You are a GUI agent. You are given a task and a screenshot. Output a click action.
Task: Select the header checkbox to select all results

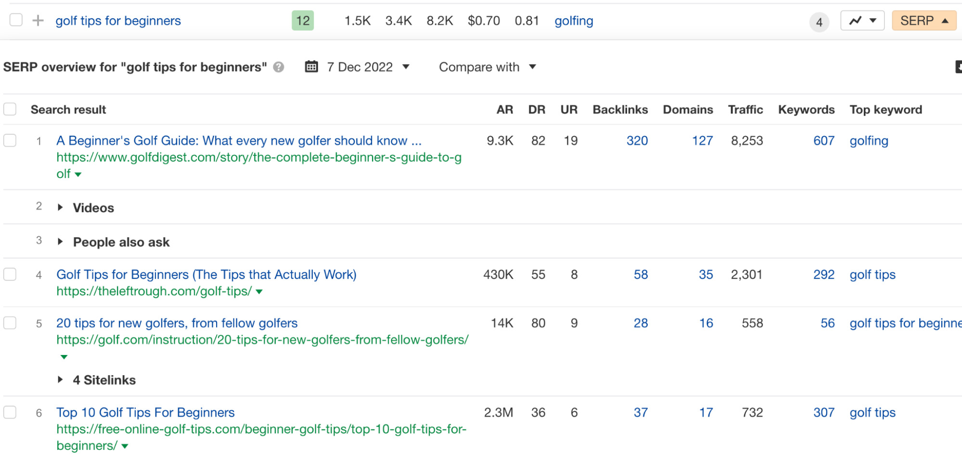point(10,108)
